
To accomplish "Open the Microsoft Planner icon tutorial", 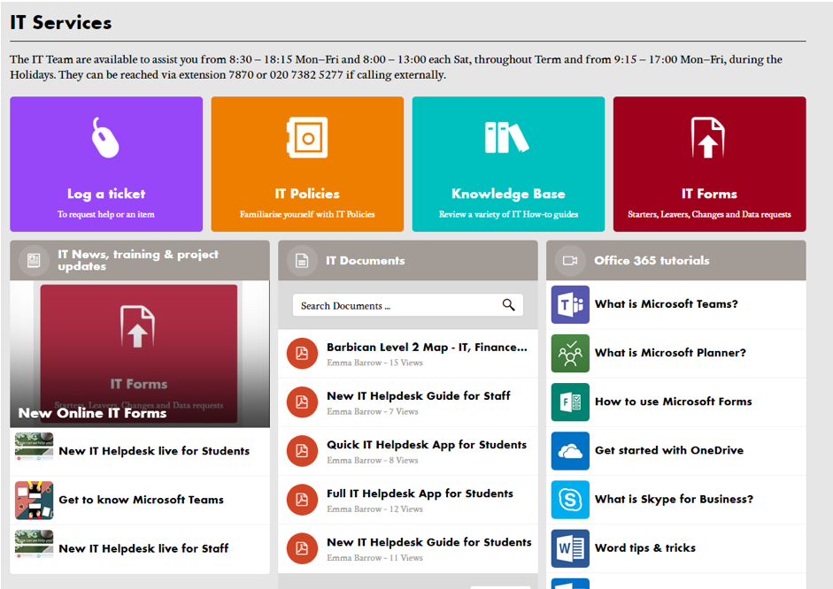I will tap(570, 354).
